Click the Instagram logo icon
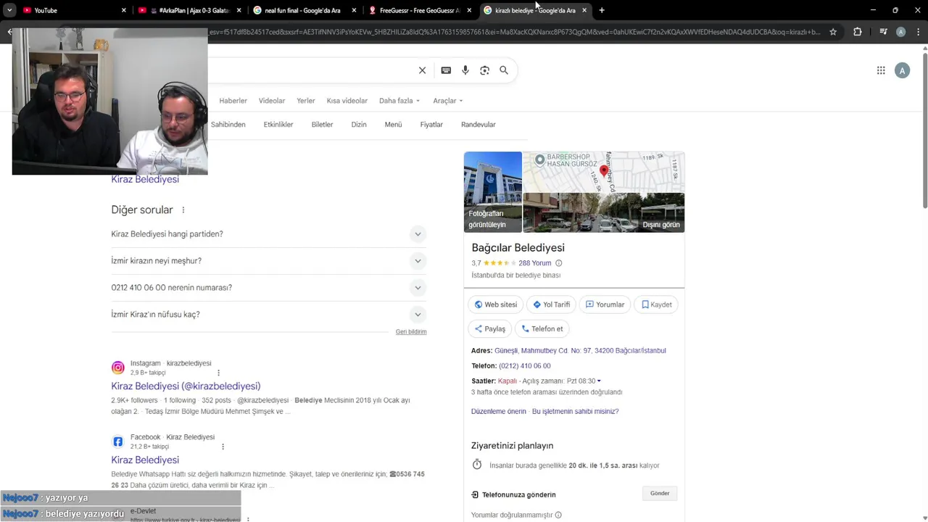Screen dimensions: 928x522 (x=118, y=368)
